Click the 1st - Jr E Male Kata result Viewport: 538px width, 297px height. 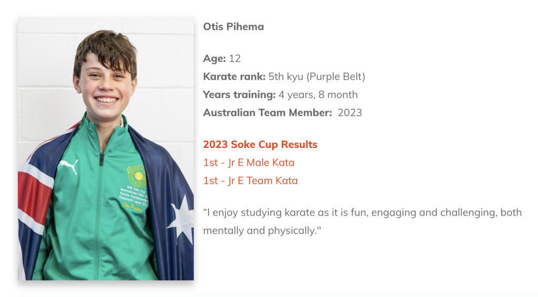pos(249,163)
